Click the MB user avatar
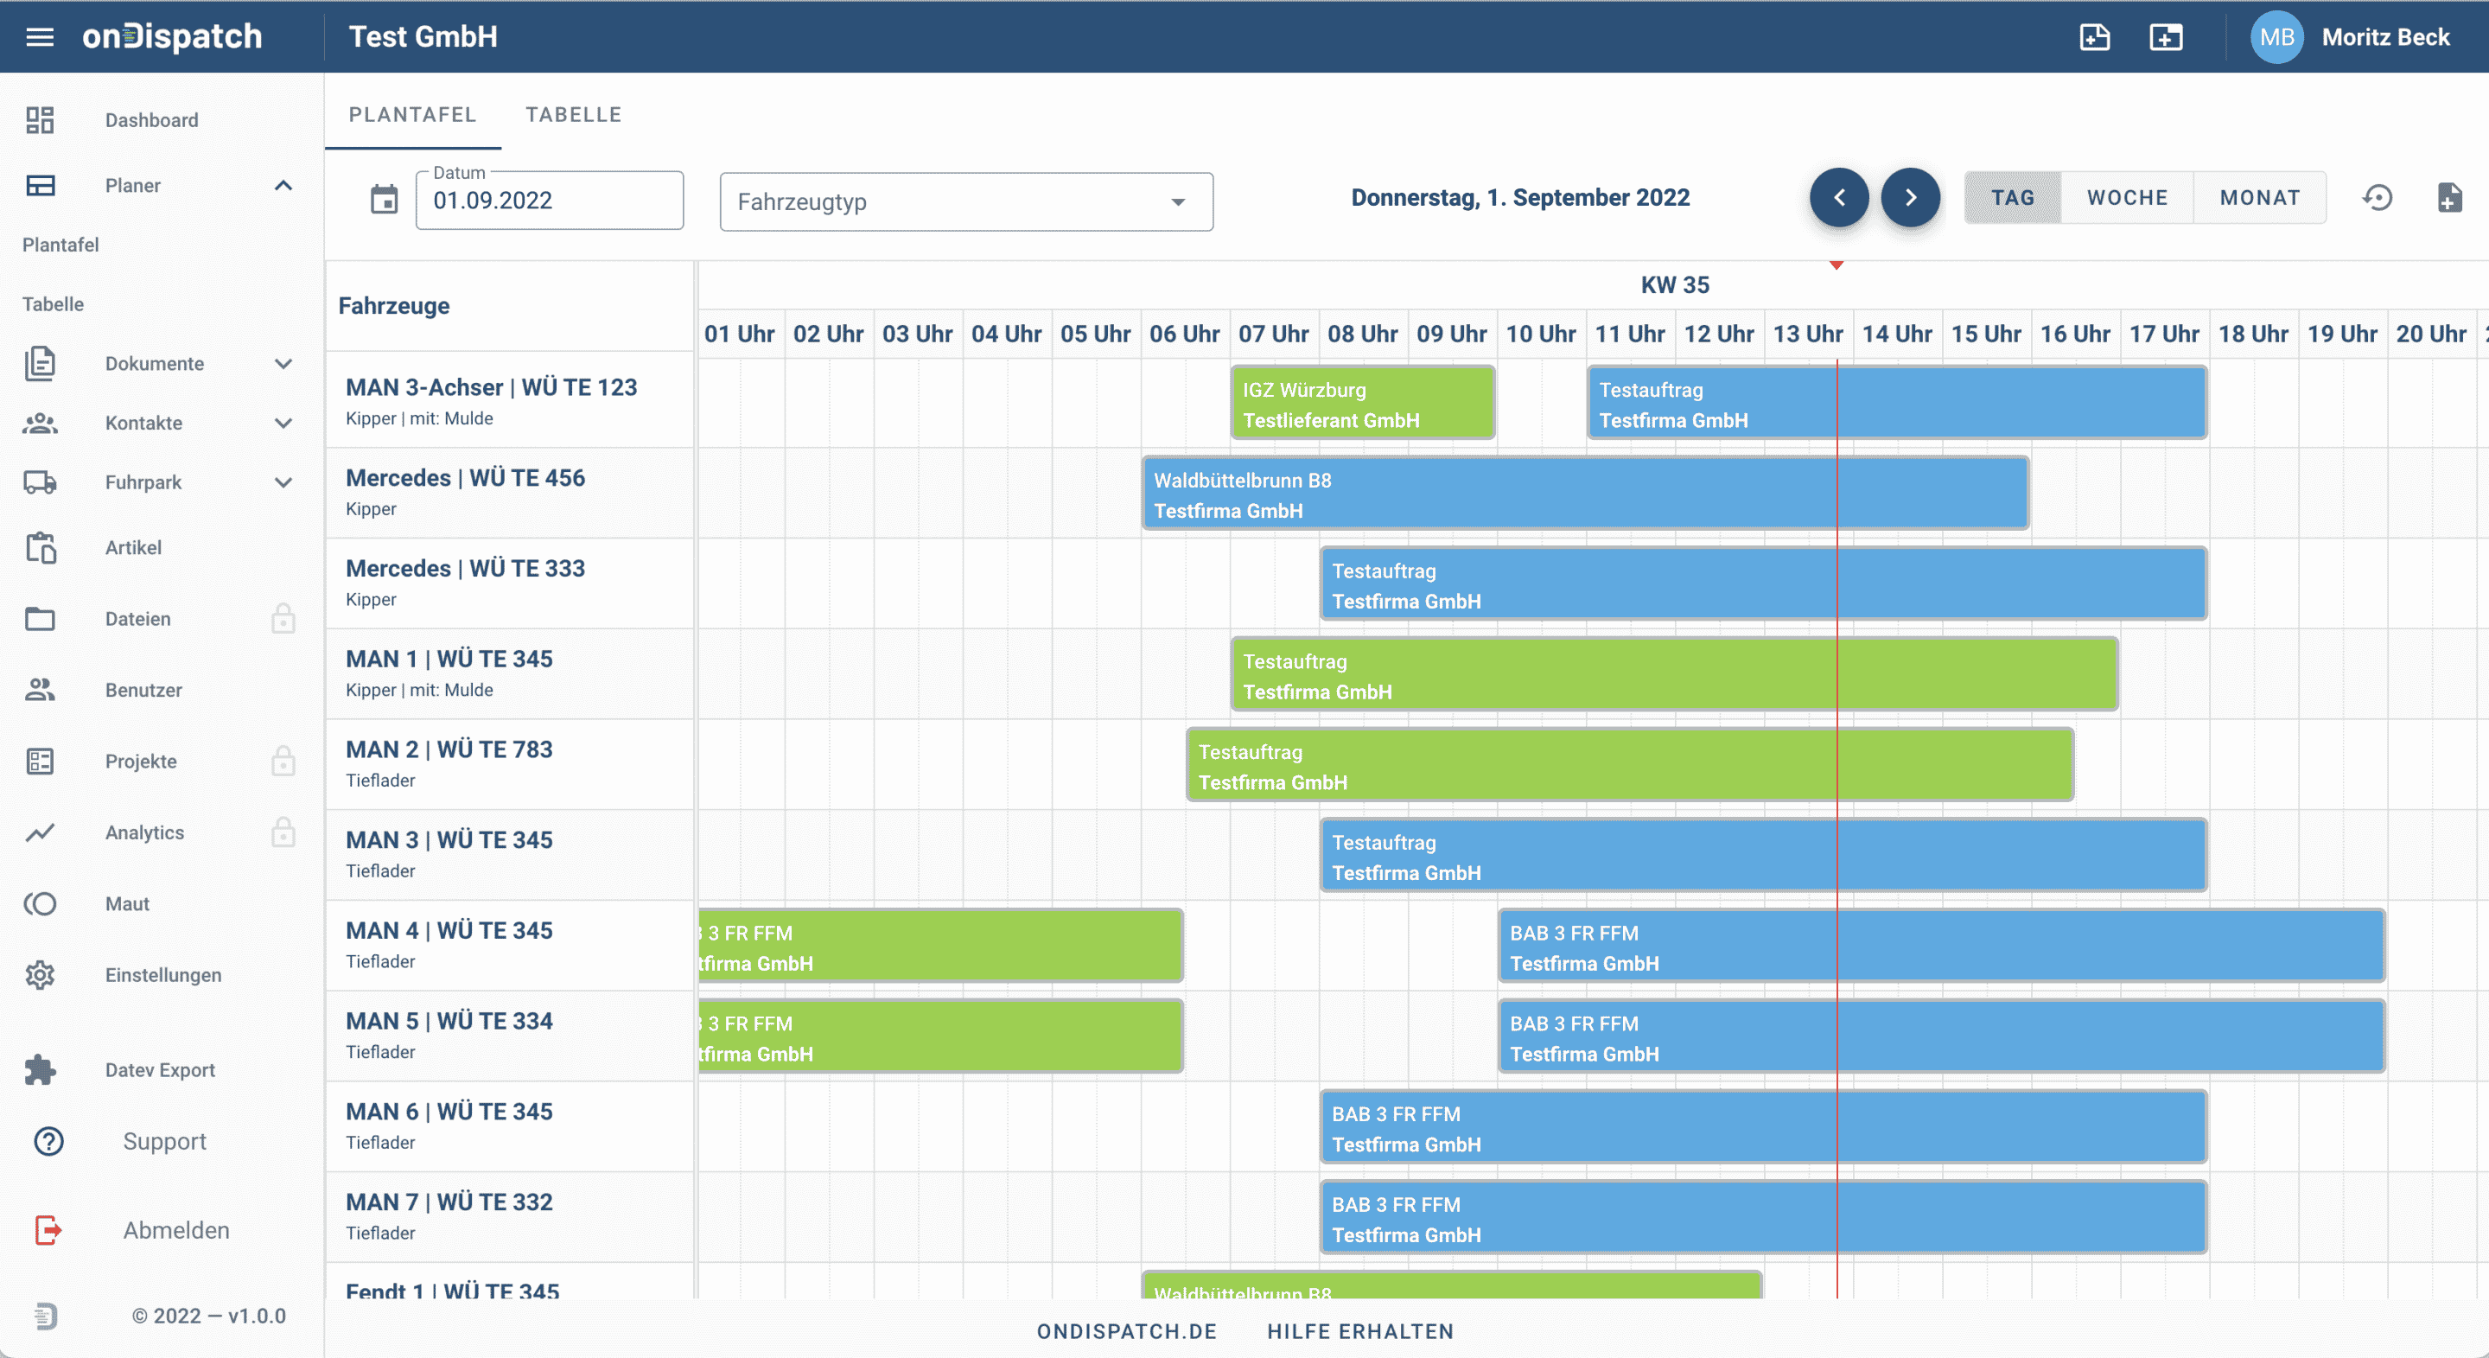The height and width of the screenshot is (1358, 2489). click(x=2276, y=36)
